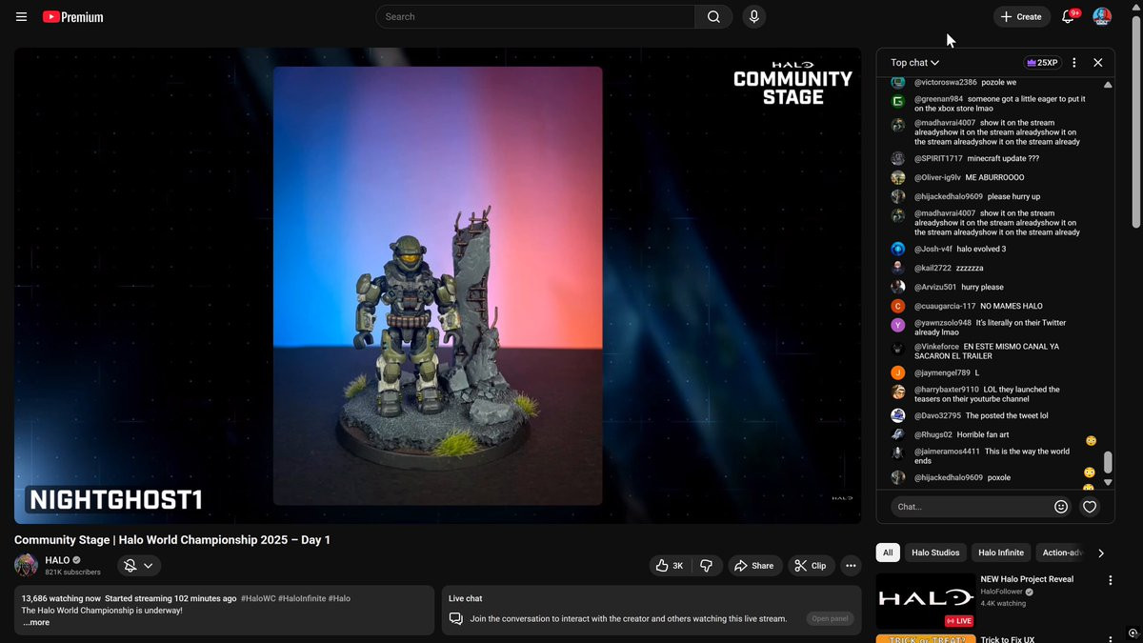Close the live chat panel

[x=1097, y=63]
